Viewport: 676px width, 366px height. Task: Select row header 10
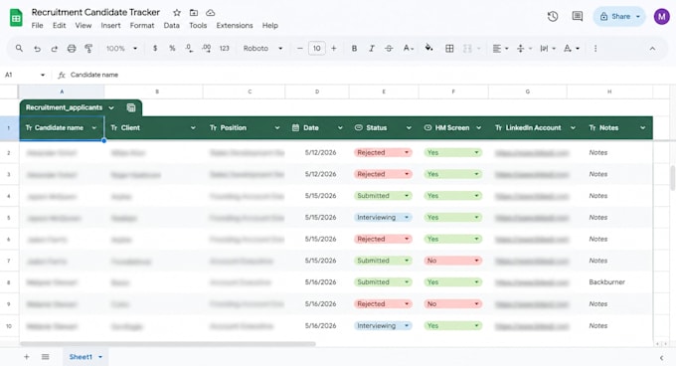[9, 326]
